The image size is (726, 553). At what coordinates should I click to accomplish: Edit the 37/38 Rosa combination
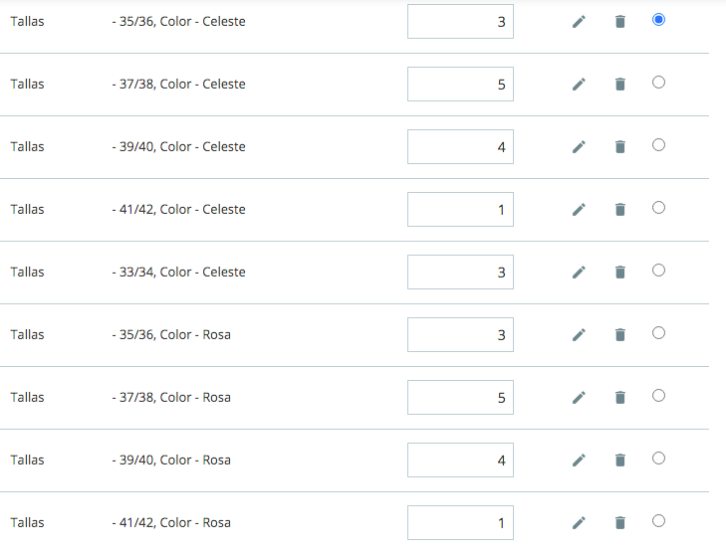[579, 397]
